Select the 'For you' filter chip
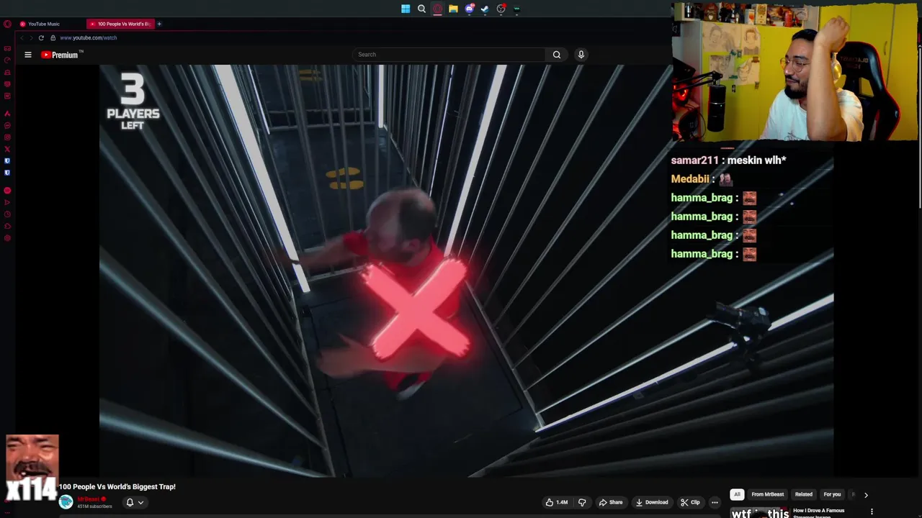This screenshot has width=922, height=518. point(832,494)
